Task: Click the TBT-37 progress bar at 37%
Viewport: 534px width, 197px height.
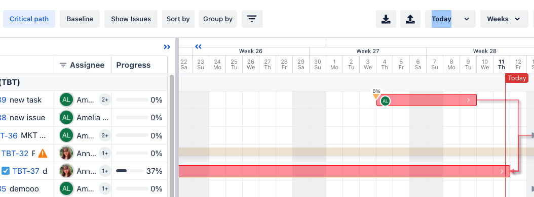Action: pos(130,171)
